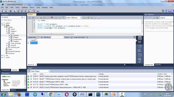174x97 pixels.
Task: Switch to the Management tab
Action: (x=6, y=70)
